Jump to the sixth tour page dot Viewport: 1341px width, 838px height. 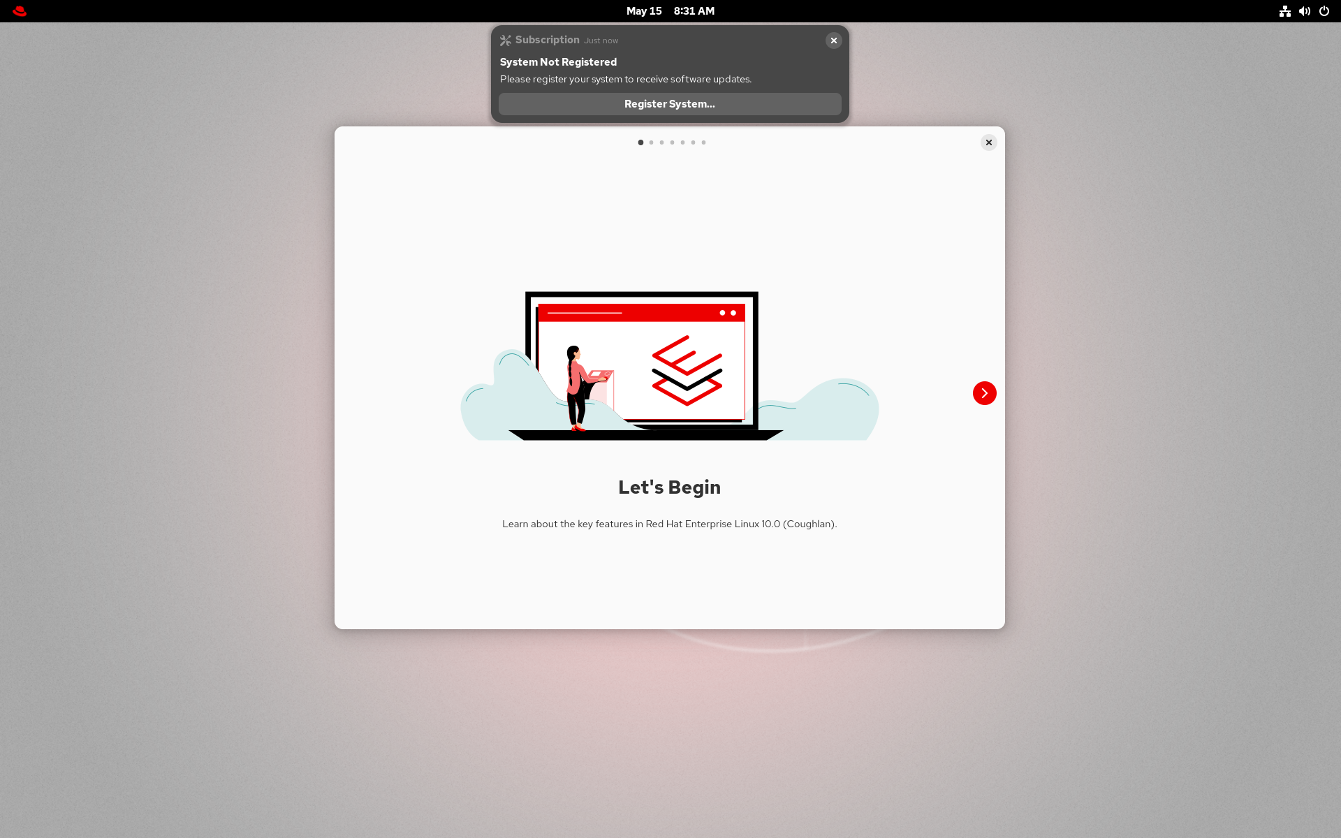[x=693, y=142]
